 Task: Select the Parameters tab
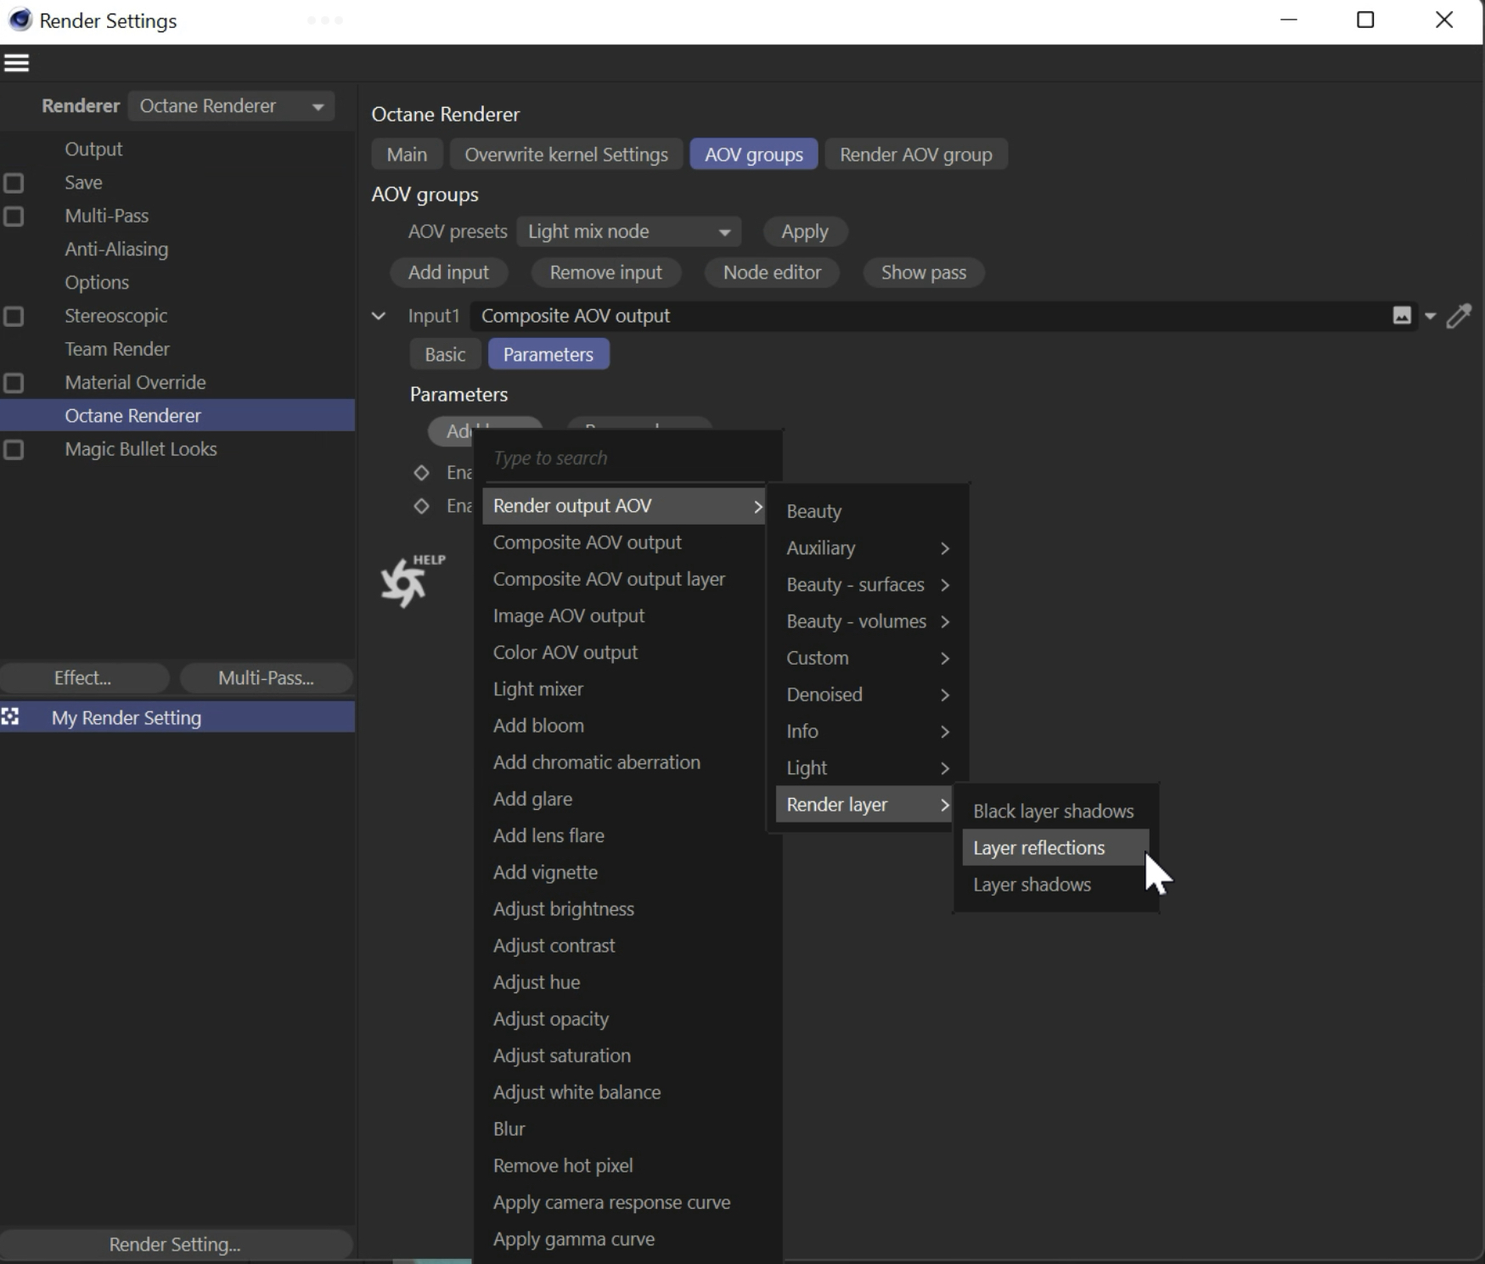(548, 355)
